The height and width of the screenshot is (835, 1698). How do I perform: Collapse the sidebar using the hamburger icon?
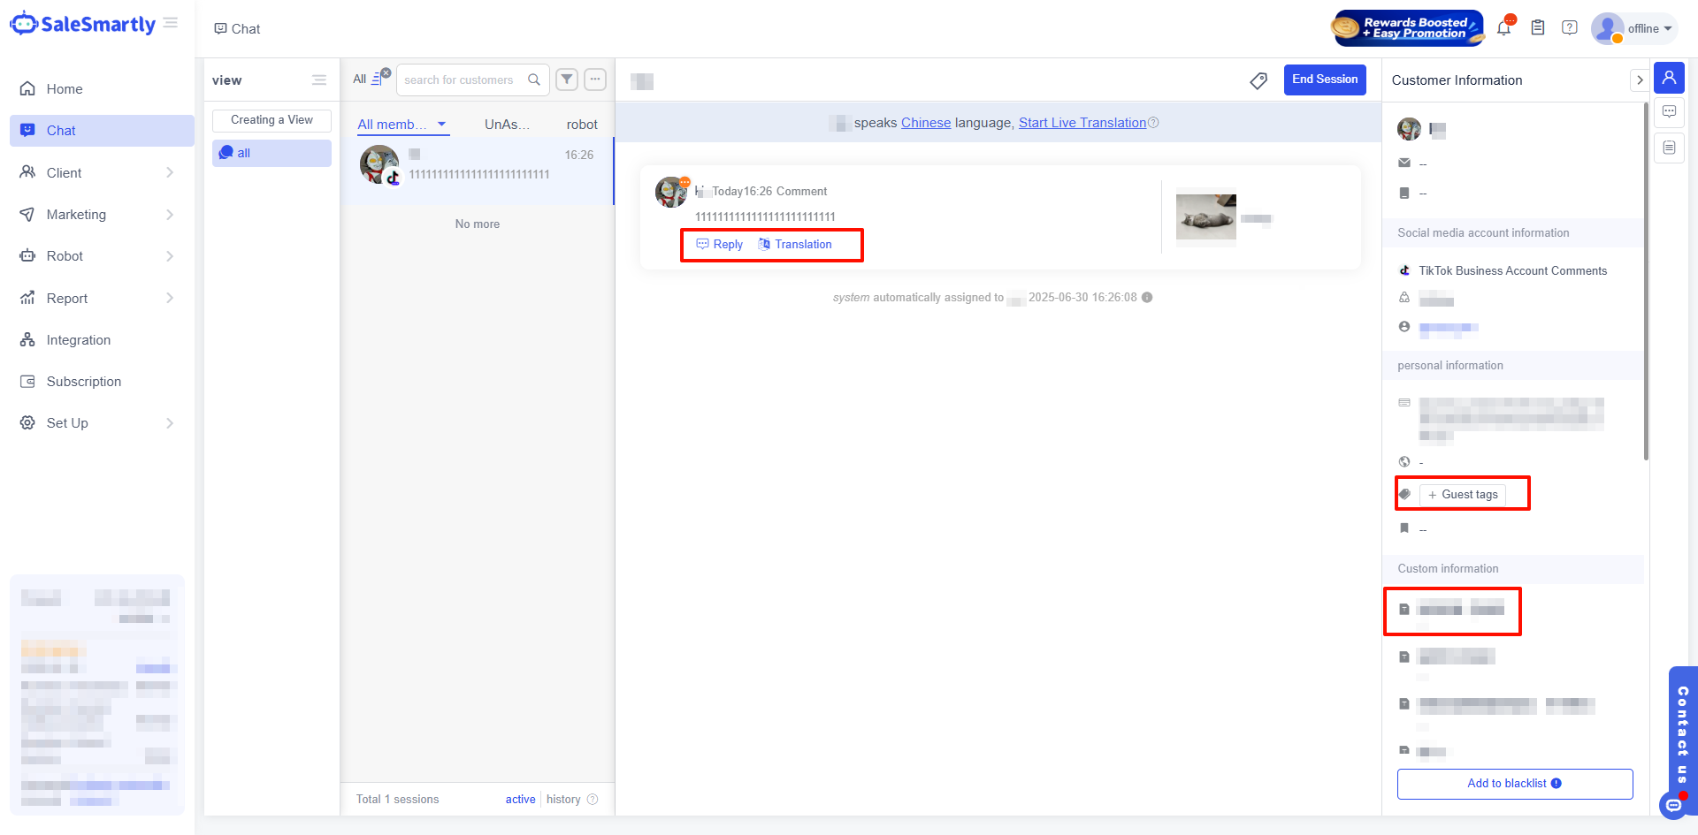(171, 23)
